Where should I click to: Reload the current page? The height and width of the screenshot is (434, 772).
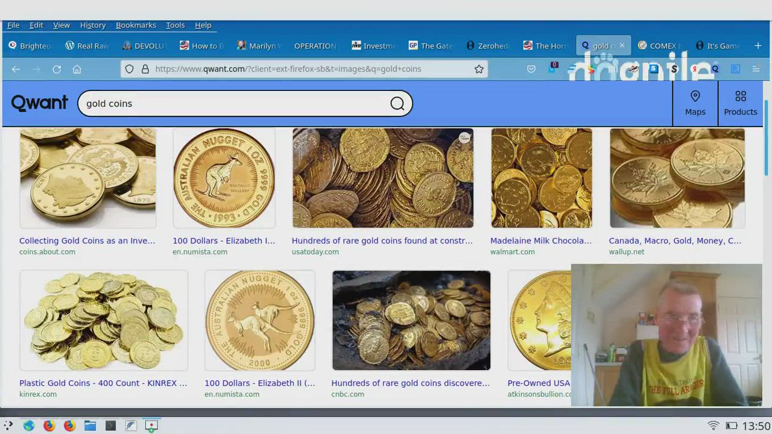coord(57,69)
